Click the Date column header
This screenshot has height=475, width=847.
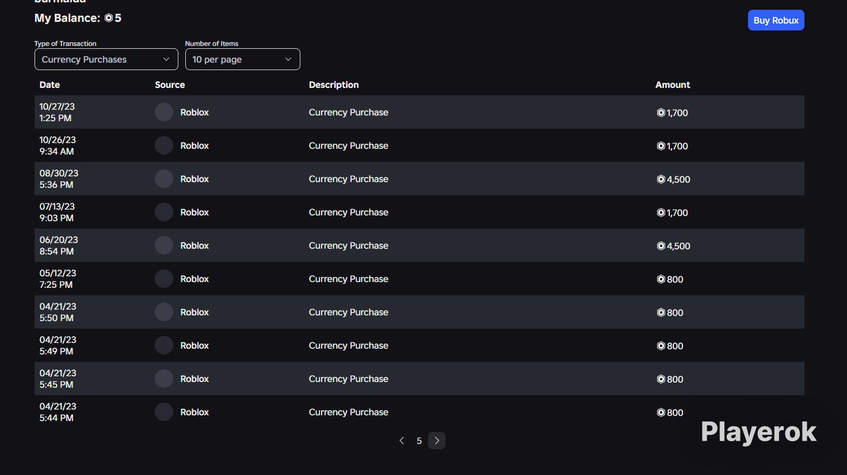pyautogui.click(x=49, y=84)
